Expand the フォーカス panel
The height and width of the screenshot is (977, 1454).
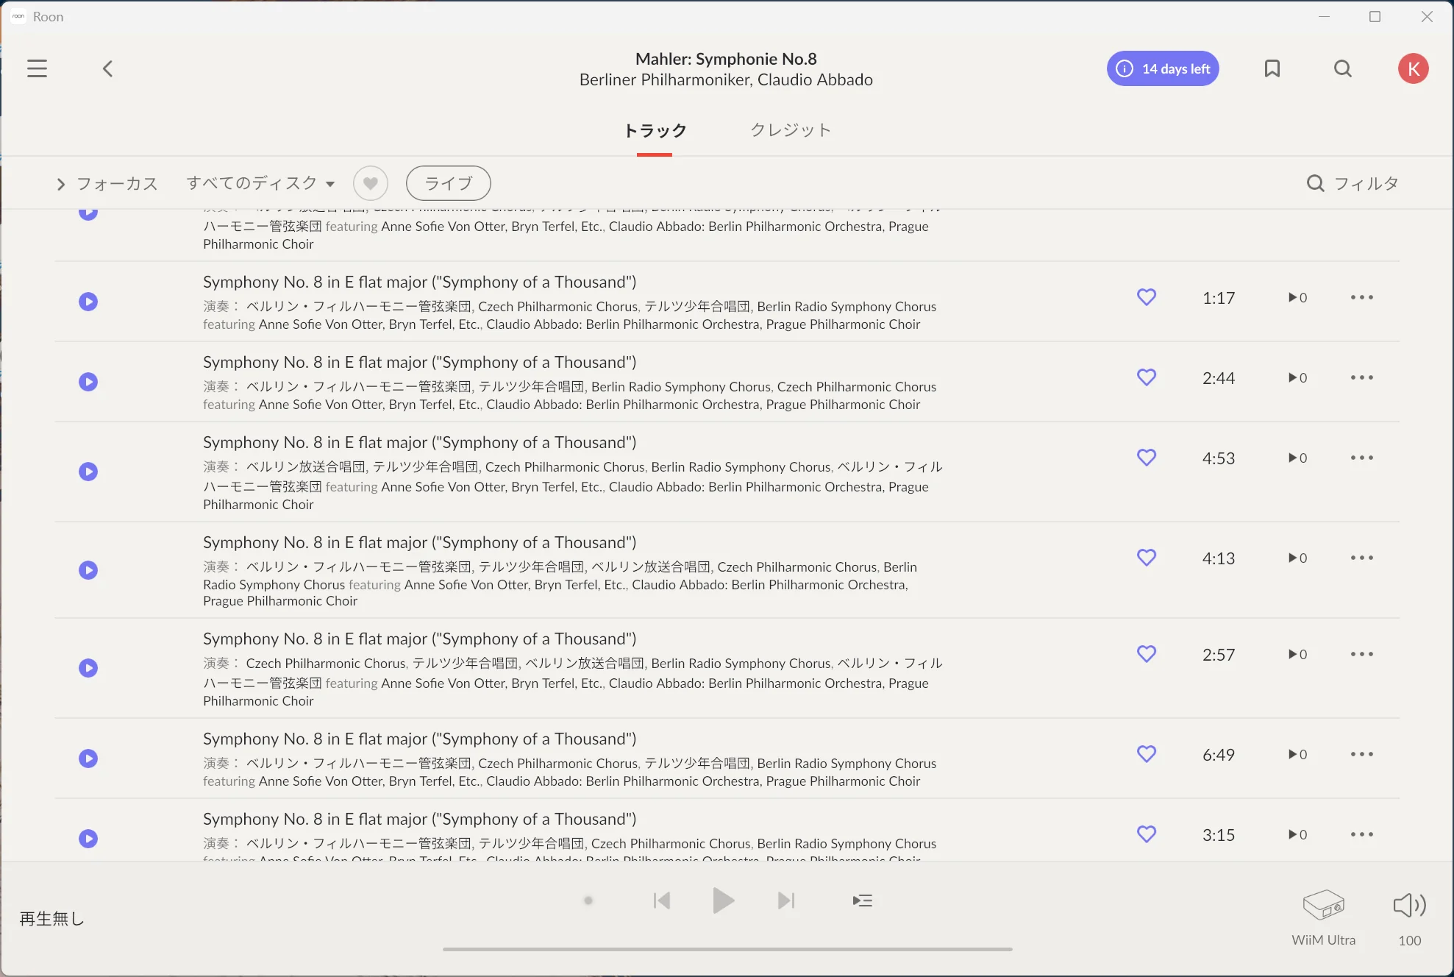point(107,184)
